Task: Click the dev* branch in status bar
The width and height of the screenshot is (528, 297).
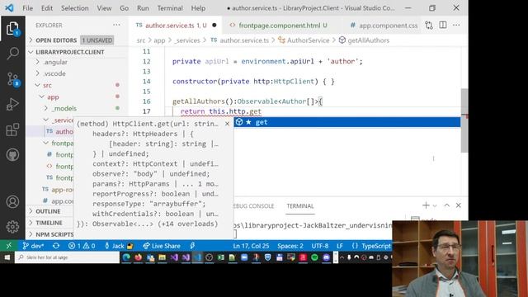Action: [x=33, y=246]
